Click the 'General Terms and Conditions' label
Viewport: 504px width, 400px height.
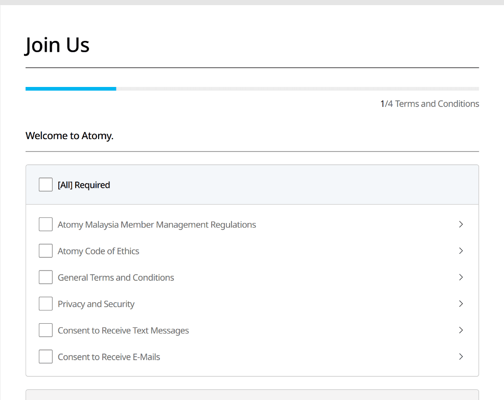click(116, 277)
